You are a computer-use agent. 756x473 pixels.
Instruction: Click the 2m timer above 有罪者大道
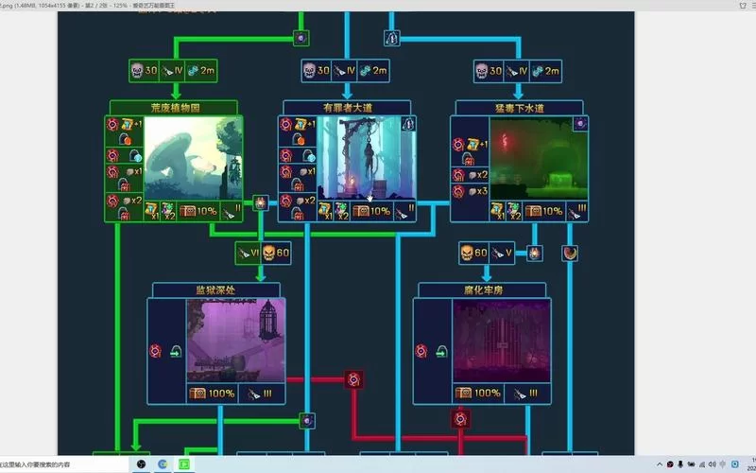[x=374, y=70]
